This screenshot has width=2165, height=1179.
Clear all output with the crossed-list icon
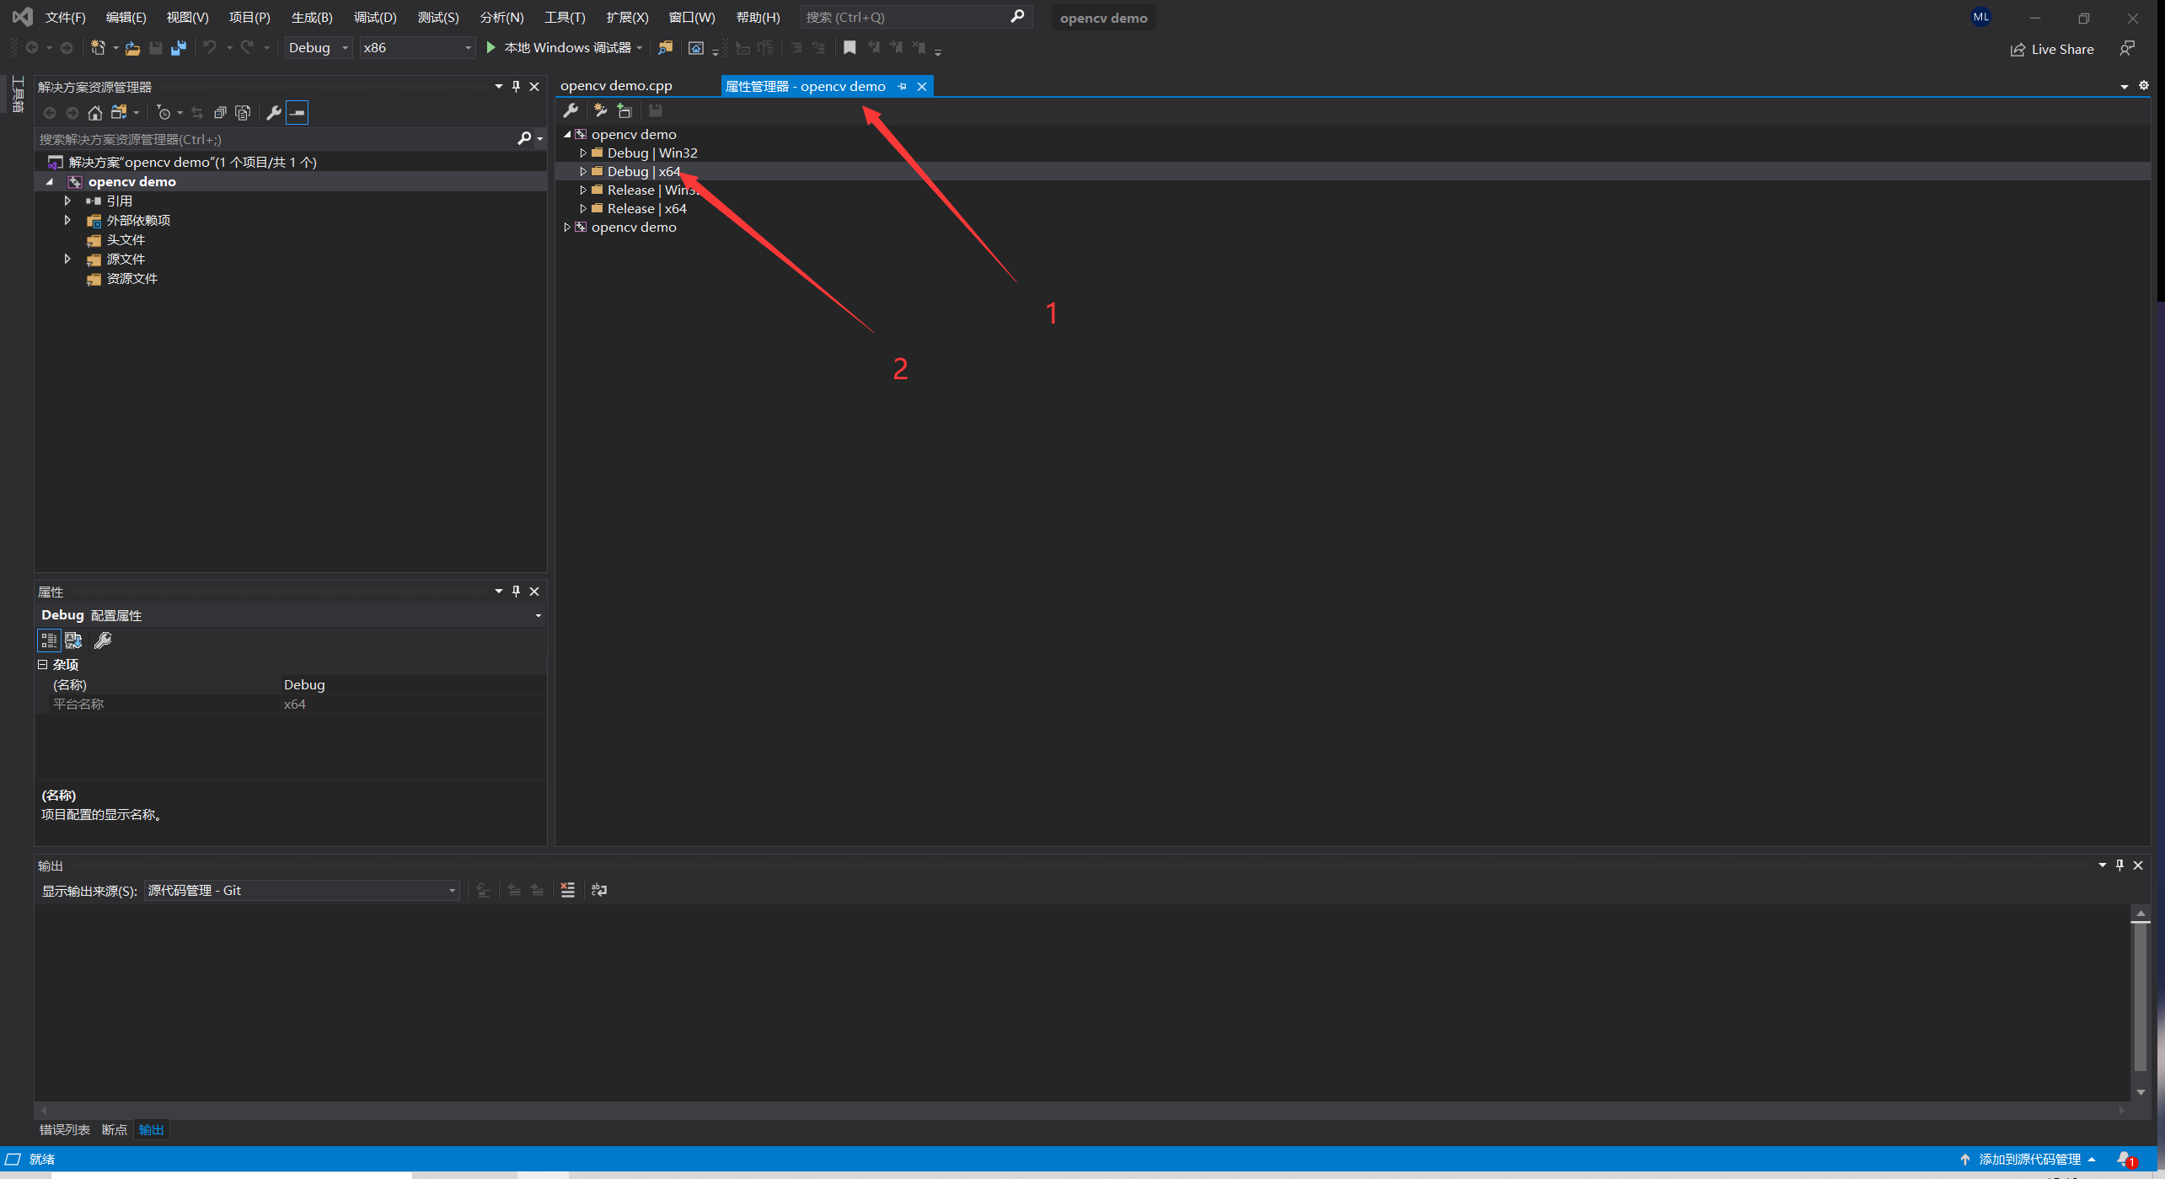point(567,890)
